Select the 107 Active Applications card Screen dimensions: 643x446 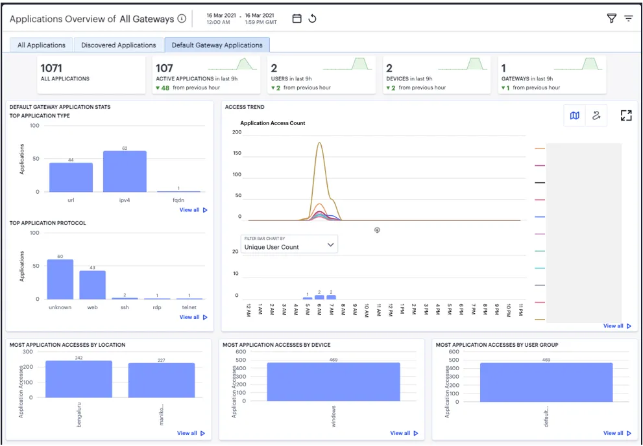(x=206, y=75)
